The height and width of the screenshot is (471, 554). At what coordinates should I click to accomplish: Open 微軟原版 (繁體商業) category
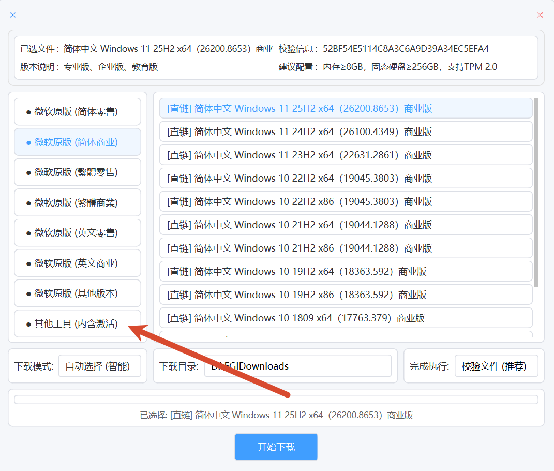78,202
